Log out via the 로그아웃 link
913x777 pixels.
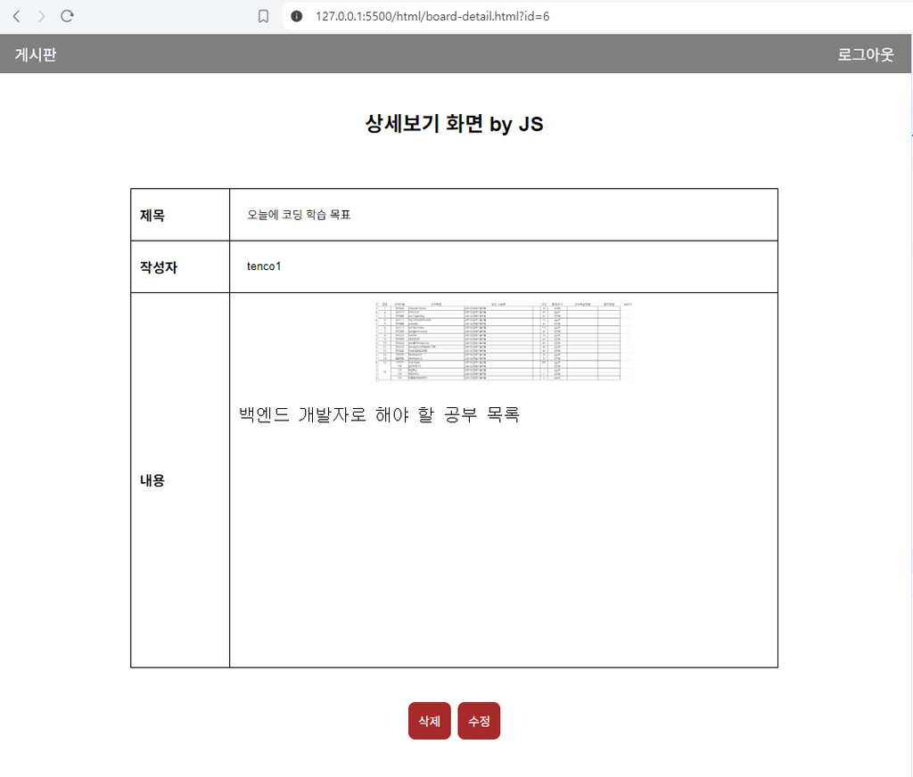point(865,54)
